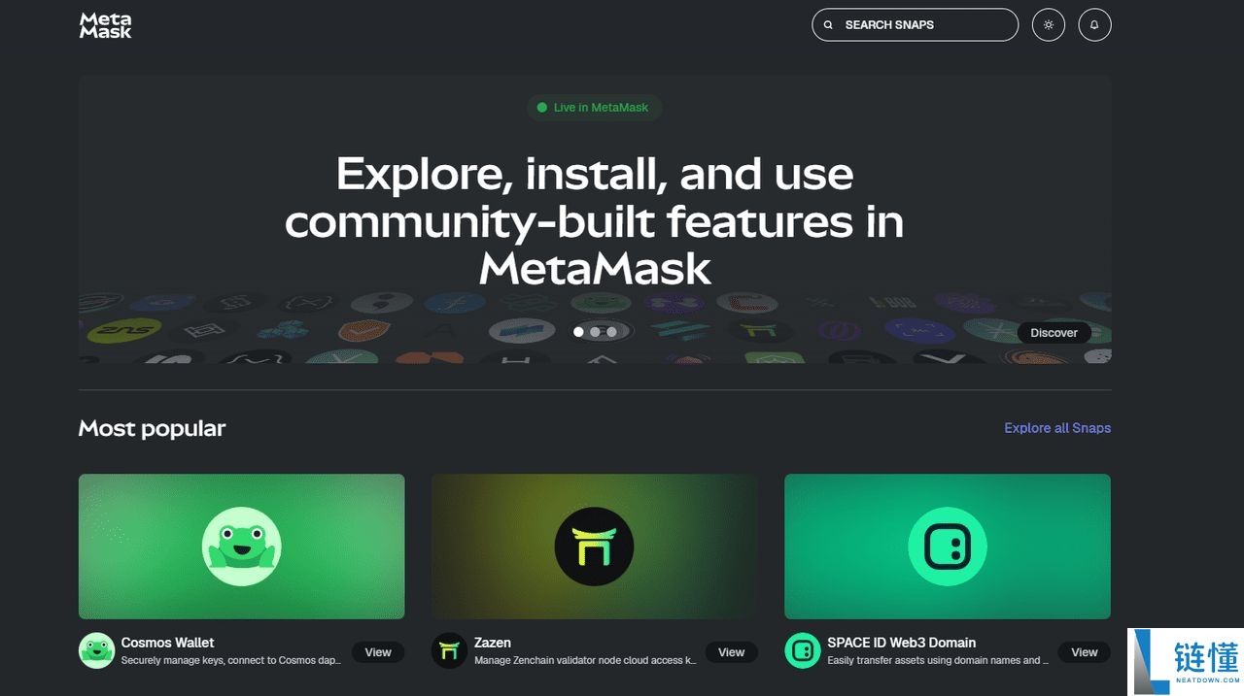Click the small Cosmos Wallet frog icon
The width and height of the screenshot is (1244, 696).
[x=96, y=650]
